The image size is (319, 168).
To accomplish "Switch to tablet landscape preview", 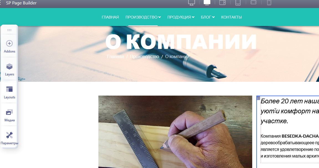I will pyautogui.click(x=222, y=2).
